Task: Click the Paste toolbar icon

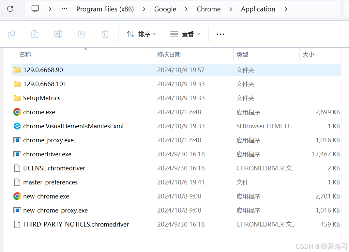Action: tap(35, 34)
